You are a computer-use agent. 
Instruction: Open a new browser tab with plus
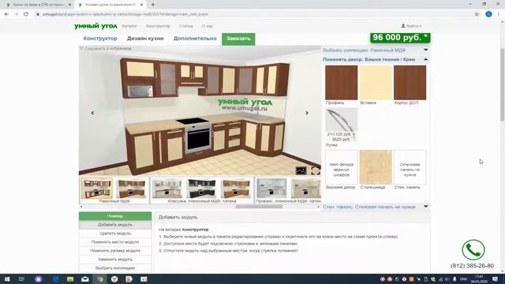(x=153, y=5)
